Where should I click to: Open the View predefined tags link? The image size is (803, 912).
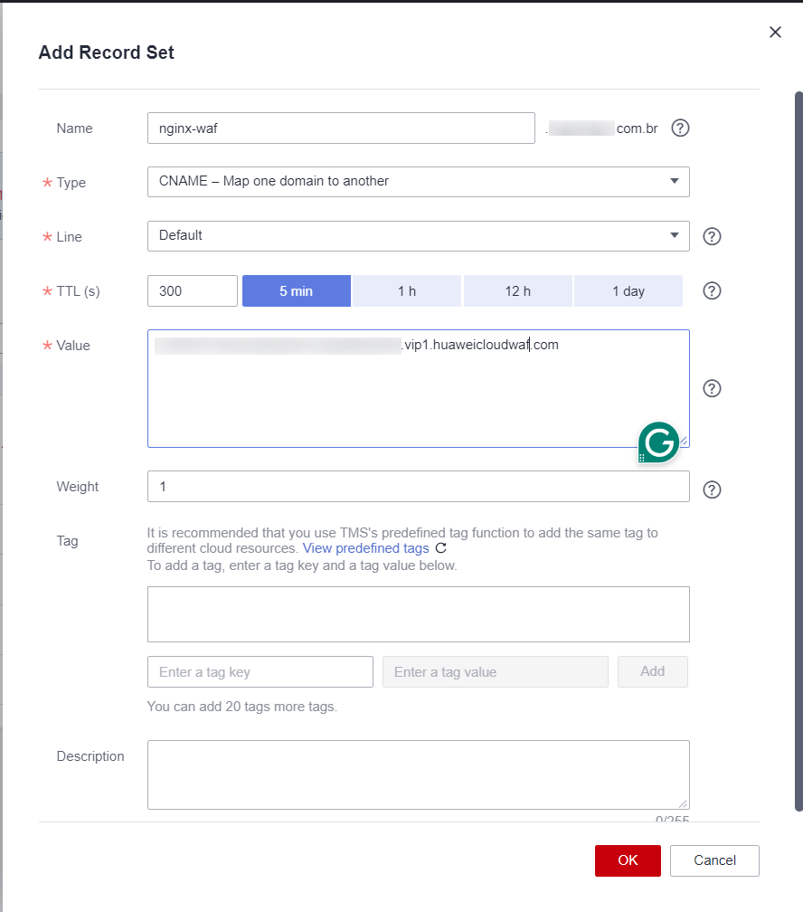pyautogui.click(x=365, y=548)
